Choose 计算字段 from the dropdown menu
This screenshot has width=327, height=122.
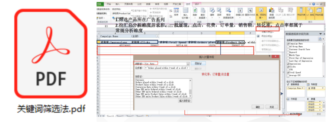point(268,22)
